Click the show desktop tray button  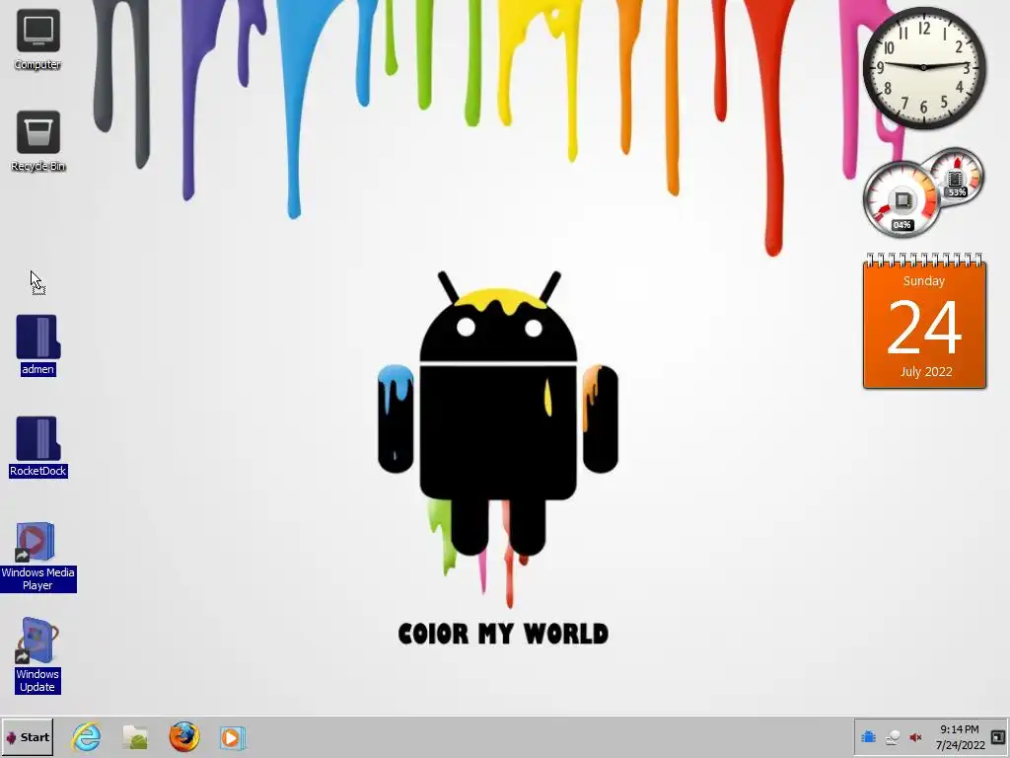(998, 736)
